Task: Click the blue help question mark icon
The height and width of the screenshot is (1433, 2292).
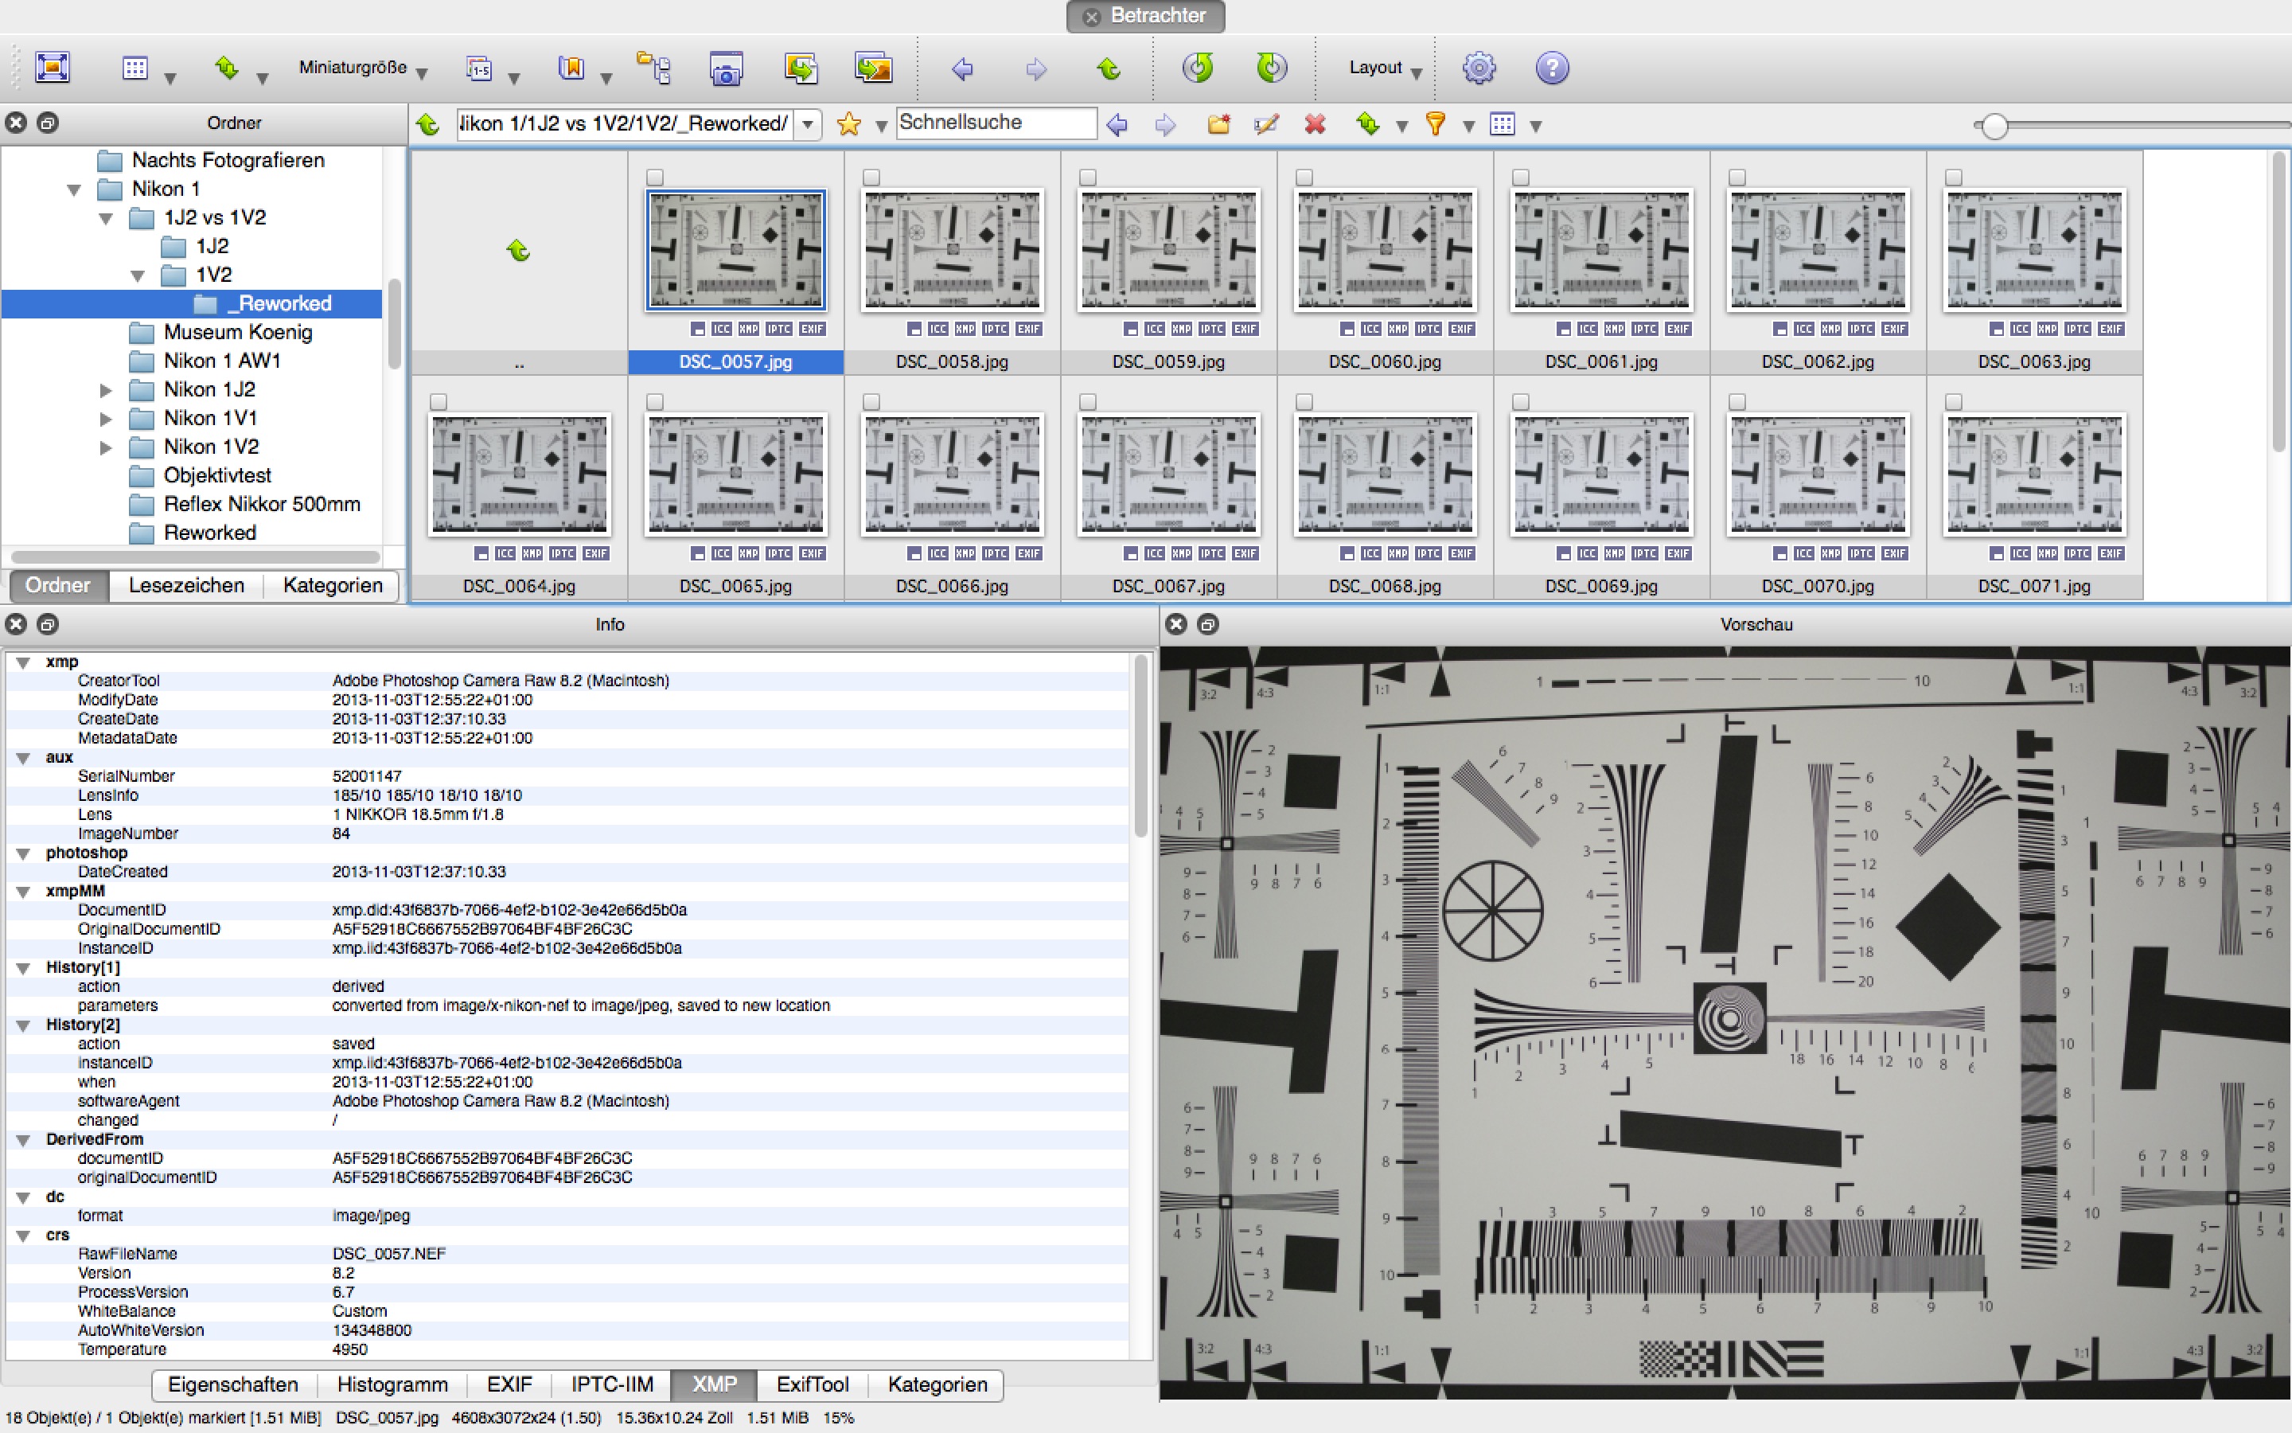Action: [x=1551, y=68]
